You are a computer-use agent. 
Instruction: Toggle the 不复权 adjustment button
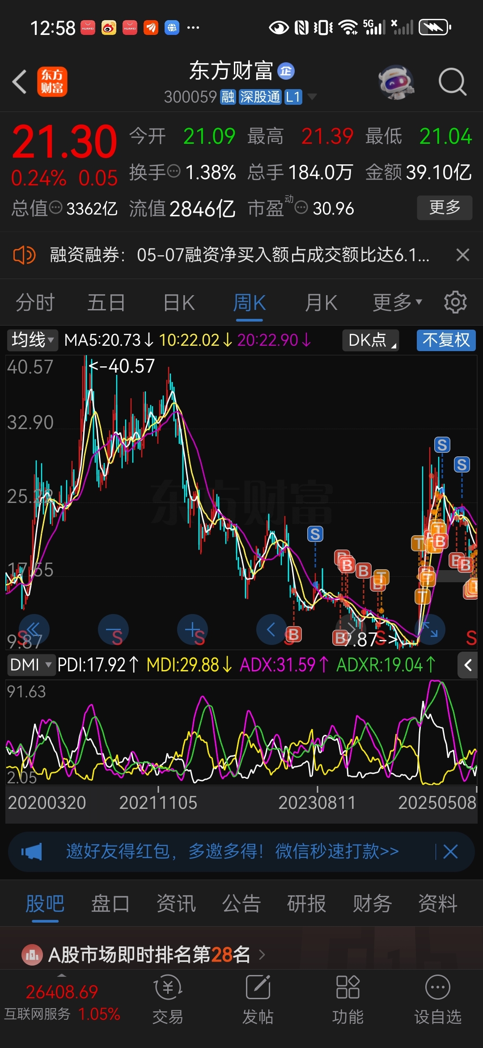point(446,340)
